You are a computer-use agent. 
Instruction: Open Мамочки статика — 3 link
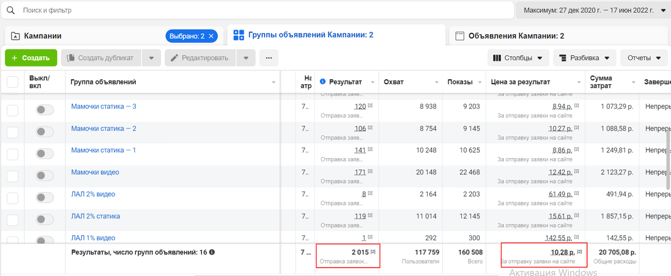[103, 106]
